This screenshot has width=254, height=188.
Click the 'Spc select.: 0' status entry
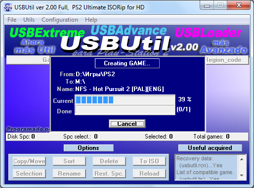(x=81, y=137)
